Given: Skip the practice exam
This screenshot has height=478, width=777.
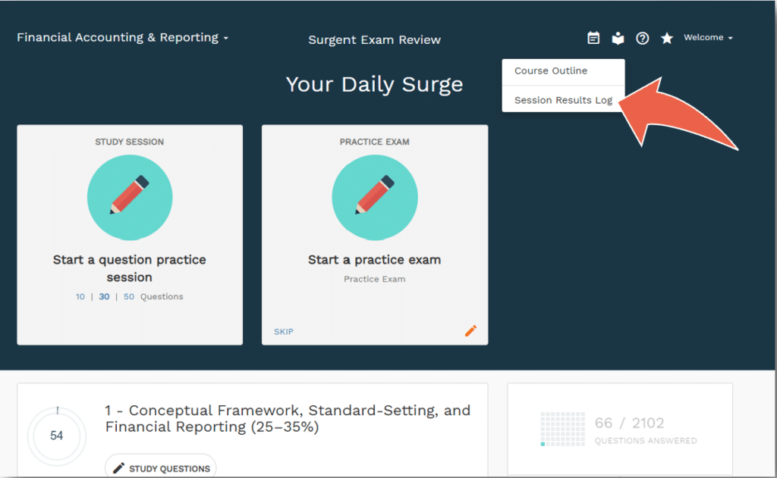Looking at the screenshot, I should tap(284, 332).
